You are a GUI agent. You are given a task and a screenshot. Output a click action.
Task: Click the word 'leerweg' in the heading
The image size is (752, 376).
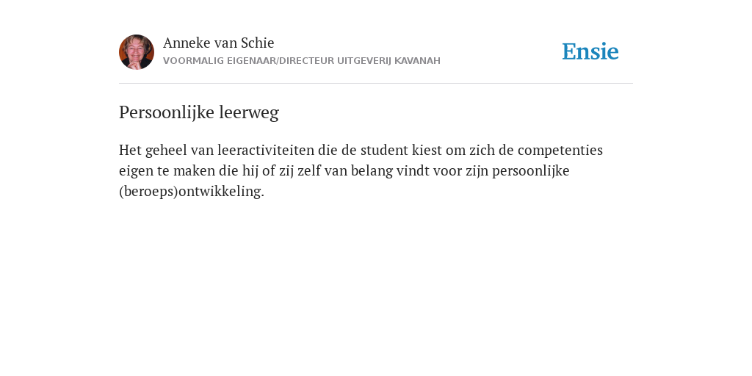249,114
